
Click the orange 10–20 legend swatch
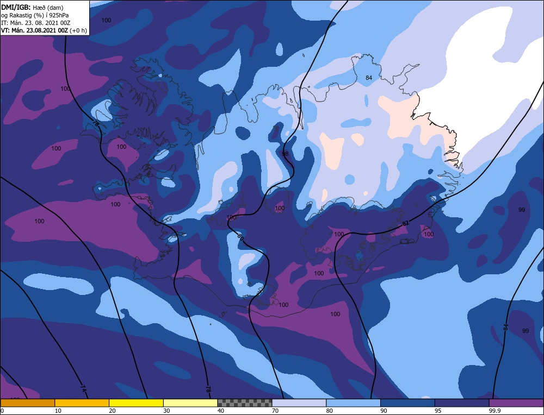click(82, 403)
